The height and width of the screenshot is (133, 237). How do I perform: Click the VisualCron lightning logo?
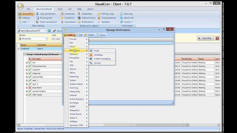(x=20, y=6)
